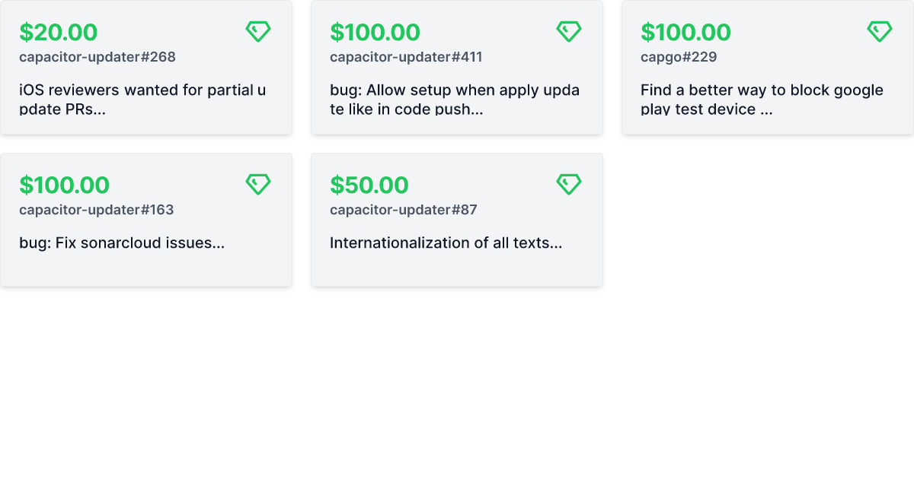The image size is (914, 479).
Task: Open the capacitor-updater#411 issue link
Action: click(x=406, y=57)
